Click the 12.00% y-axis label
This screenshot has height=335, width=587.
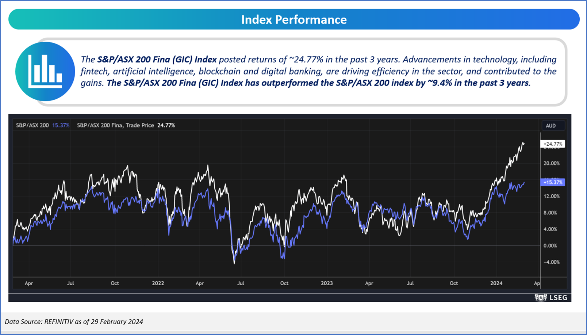(551, 196)
